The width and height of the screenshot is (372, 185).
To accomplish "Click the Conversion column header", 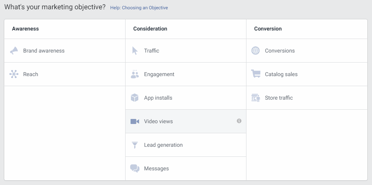I will [268, 29].
